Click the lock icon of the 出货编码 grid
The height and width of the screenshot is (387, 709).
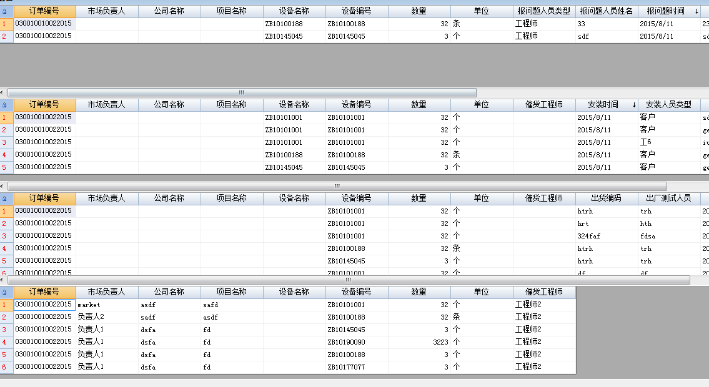[4, 198]
